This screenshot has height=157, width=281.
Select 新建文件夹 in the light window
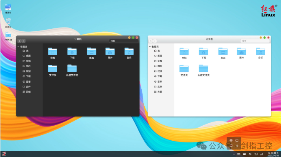coord(204,70)
